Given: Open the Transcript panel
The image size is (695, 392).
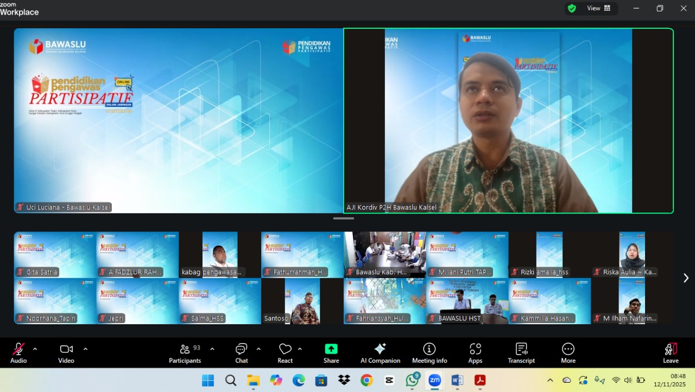Looking at the screenshot, I should [521, 353].
